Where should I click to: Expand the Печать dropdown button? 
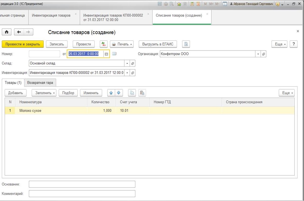tap(122, 44)
